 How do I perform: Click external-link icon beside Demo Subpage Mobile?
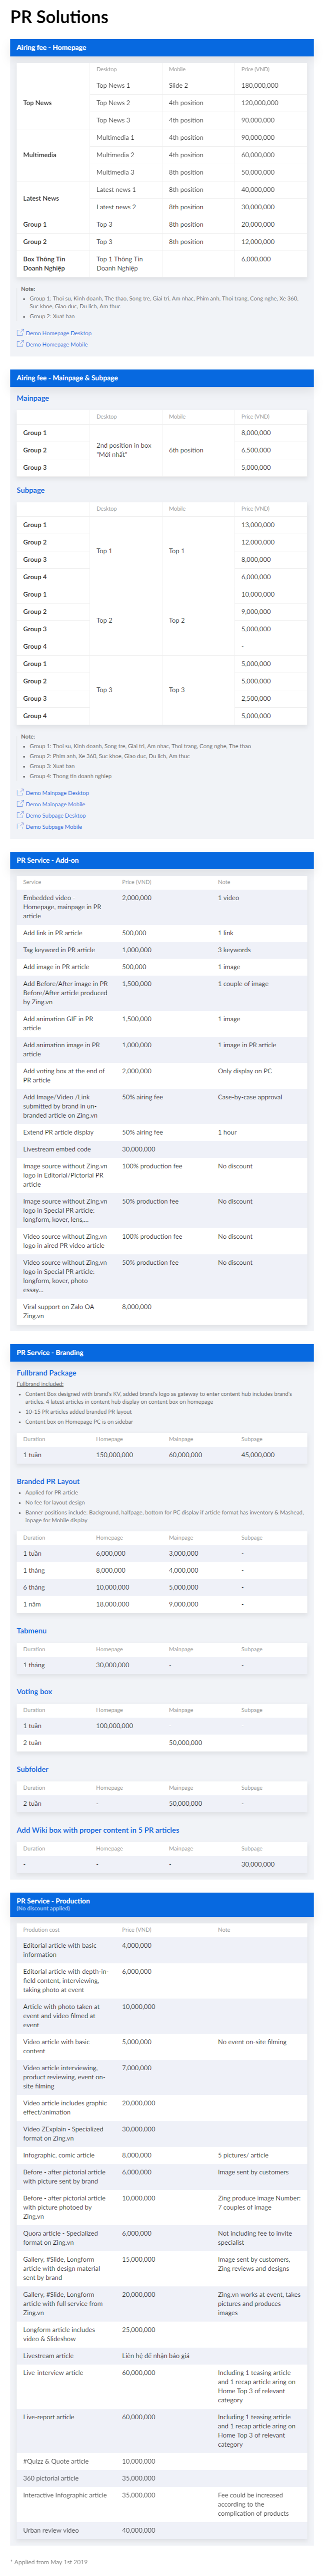pyautogui.click(x=20, y=827)
